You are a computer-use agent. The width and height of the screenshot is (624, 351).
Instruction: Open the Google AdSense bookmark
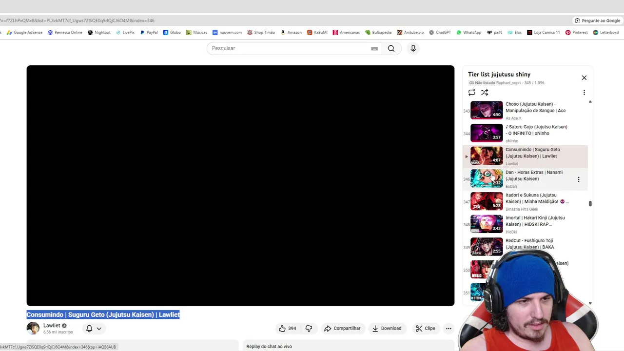click(x=24, y=33)
